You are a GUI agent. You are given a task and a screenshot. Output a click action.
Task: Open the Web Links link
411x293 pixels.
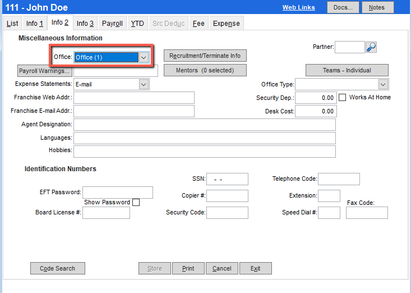click(298, 7)
